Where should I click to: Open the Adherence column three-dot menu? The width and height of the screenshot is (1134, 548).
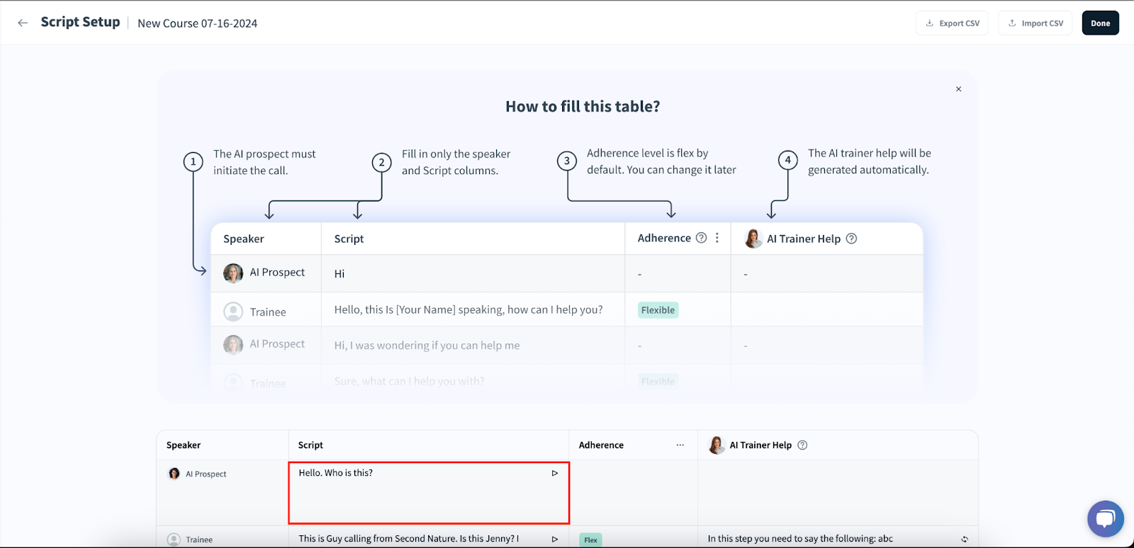click(680, 445)
